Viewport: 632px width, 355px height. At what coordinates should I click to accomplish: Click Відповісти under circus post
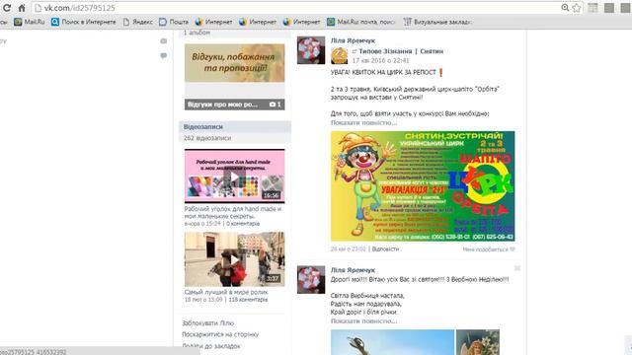point(385,249)
